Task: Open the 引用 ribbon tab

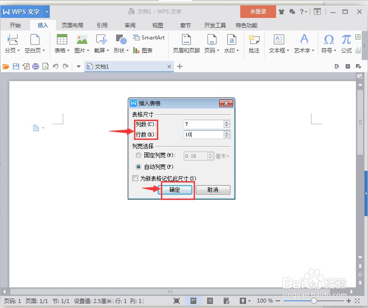Action: pyautogui.click(x=102, y=26)
